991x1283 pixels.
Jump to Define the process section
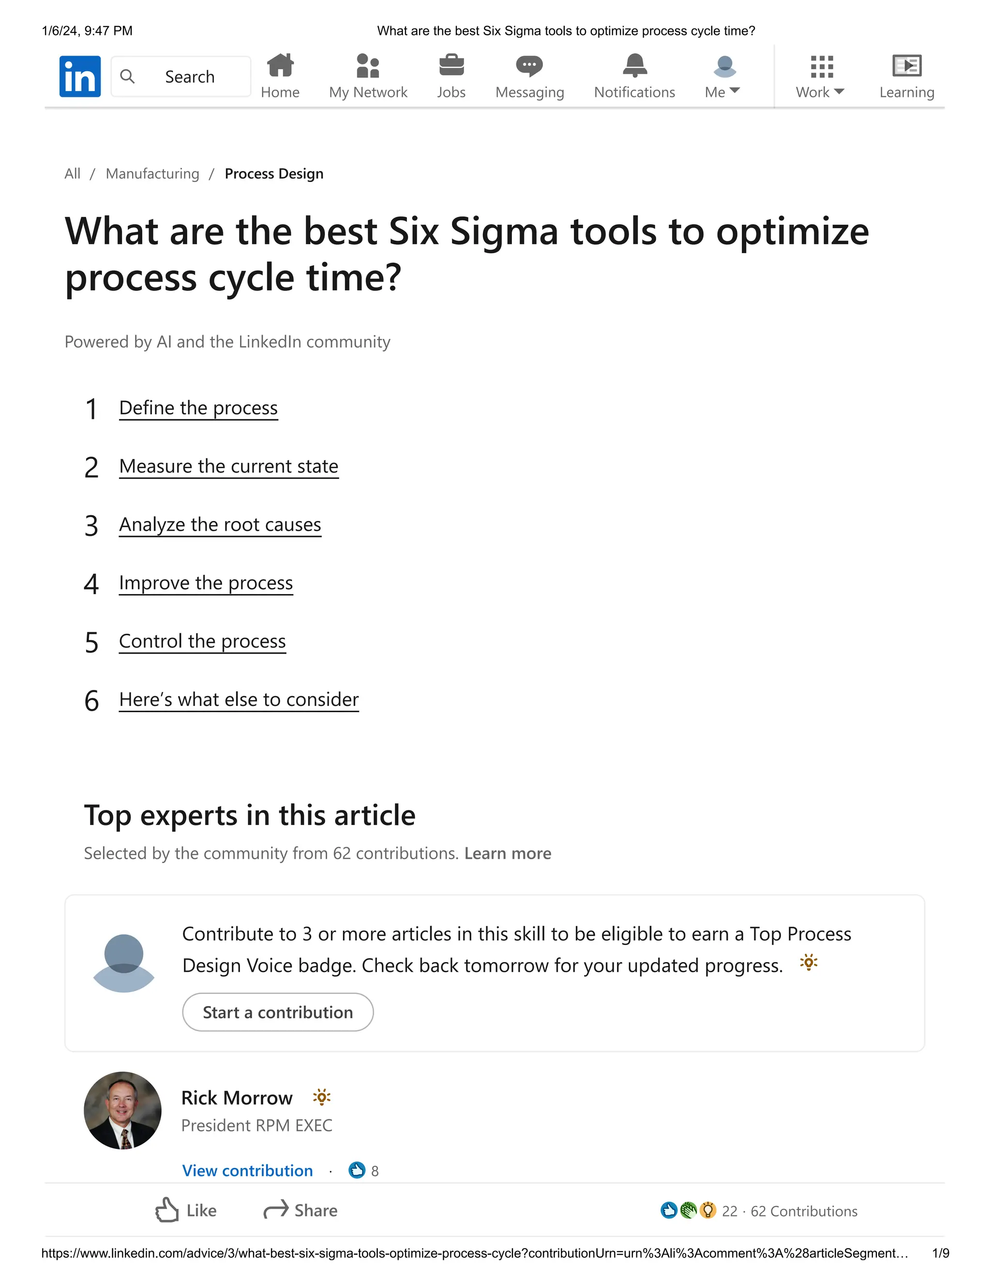[x=198, y=408]
